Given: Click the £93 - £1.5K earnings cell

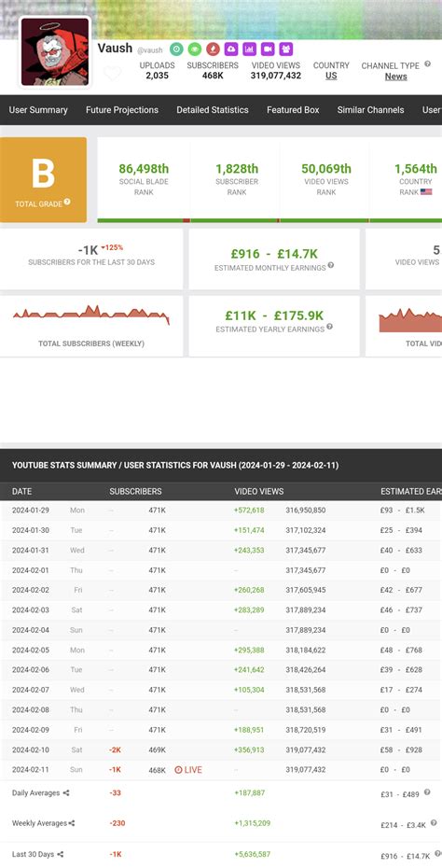Looking at the screenshot, I should click(x=402, y=511).
